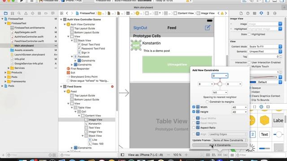This screenshot has height=161, width=287.
Task: Select AppDelegate.swift file
Action: [x=25, y=32]
